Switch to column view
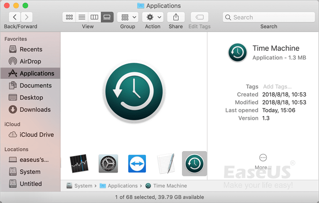 [94, 17]
